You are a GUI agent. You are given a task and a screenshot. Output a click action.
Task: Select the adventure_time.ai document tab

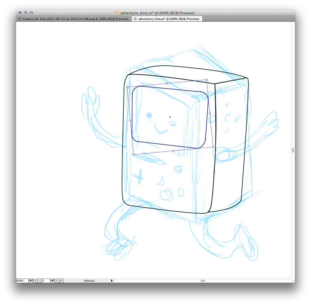click(x=169, y=19)
